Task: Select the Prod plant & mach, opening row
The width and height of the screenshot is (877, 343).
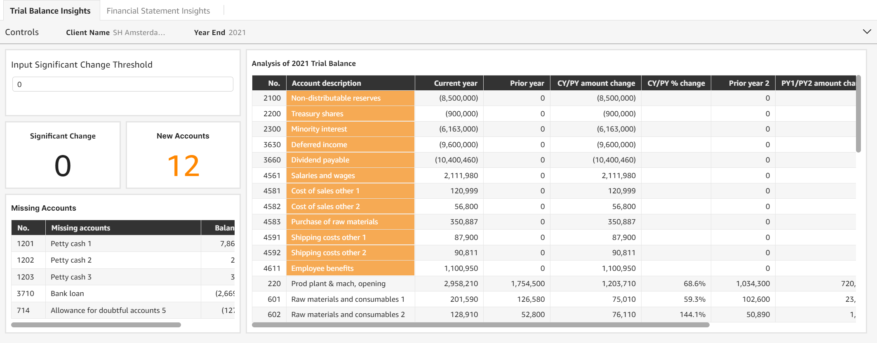Action: click(338, 284)
